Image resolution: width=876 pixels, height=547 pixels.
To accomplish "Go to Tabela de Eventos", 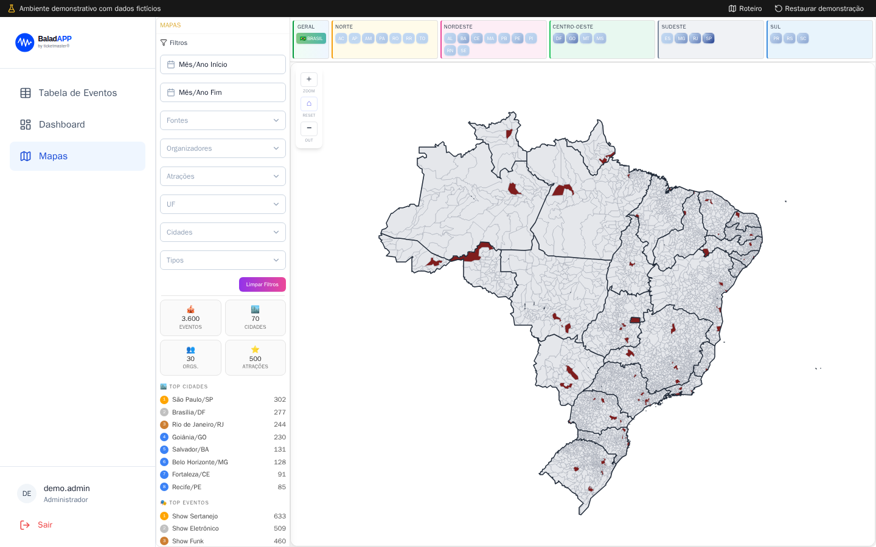I will pos(77,93).
